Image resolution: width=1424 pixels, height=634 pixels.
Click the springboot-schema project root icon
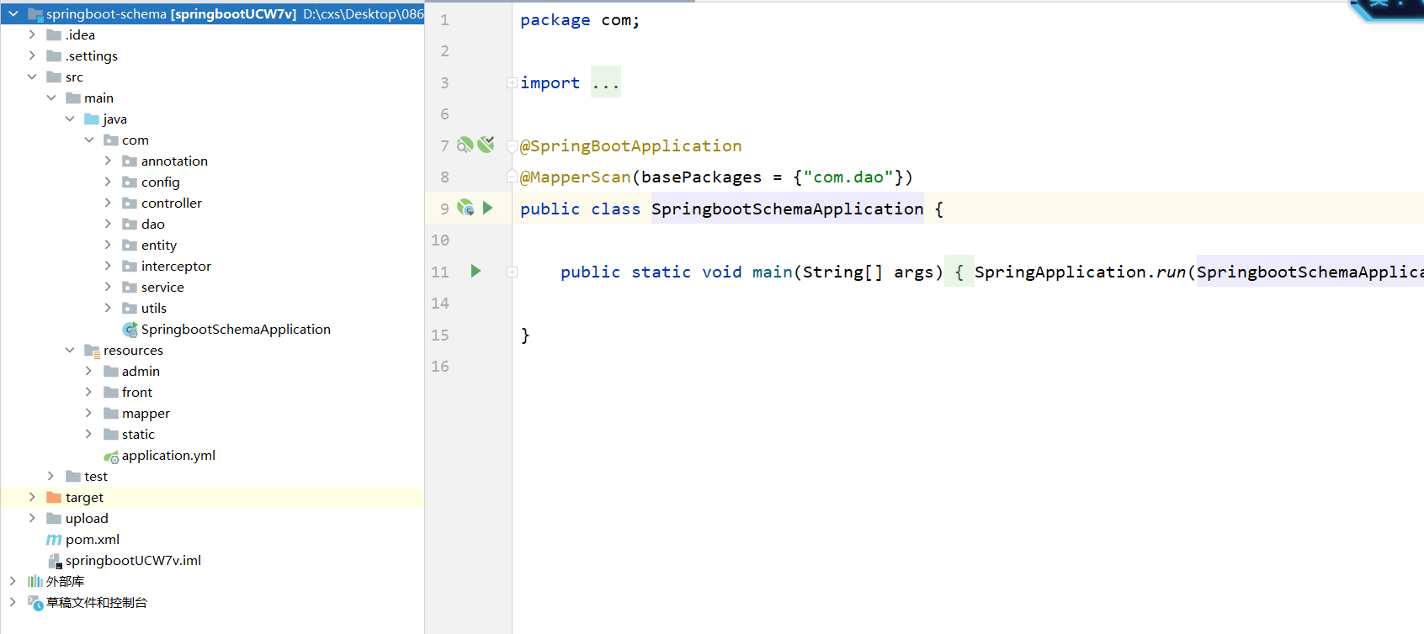[35, 14]
